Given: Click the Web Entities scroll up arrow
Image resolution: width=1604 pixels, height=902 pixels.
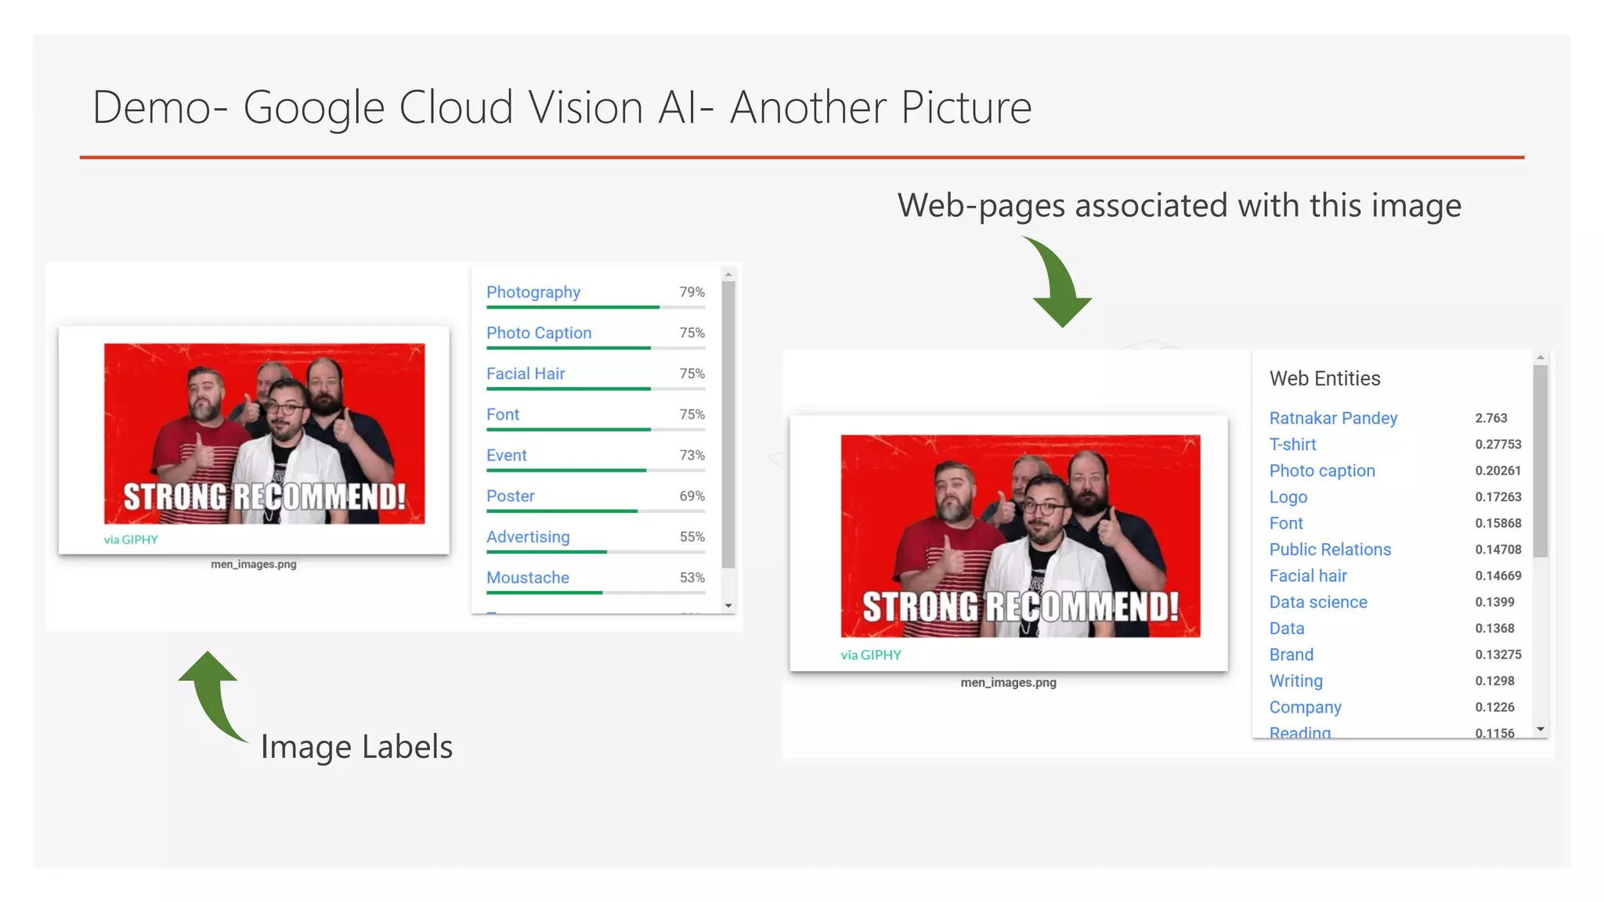Looking at the screenshot, I should [1541, 358].
